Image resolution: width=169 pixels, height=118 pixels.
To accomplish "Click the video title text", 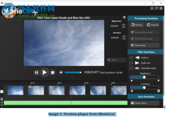I will 64,18.
